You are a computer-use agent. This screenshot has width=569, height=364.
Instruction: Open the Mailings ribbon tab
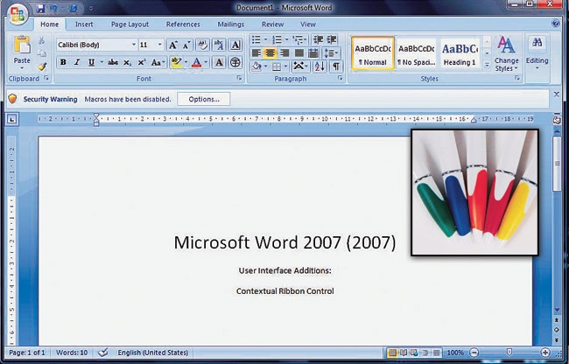[x=230, y=24]
